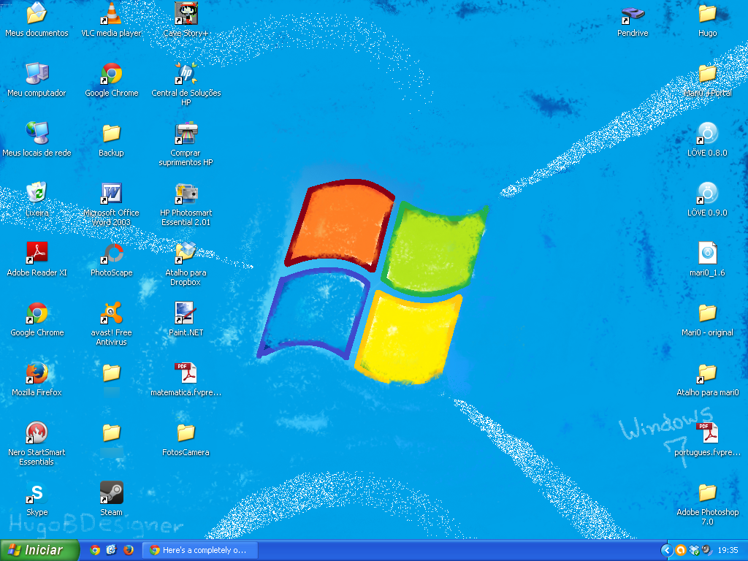Click Show Desktop icon in quick launch
The image size is (748, 561).
pyautogui.click(x=111, y=550)
